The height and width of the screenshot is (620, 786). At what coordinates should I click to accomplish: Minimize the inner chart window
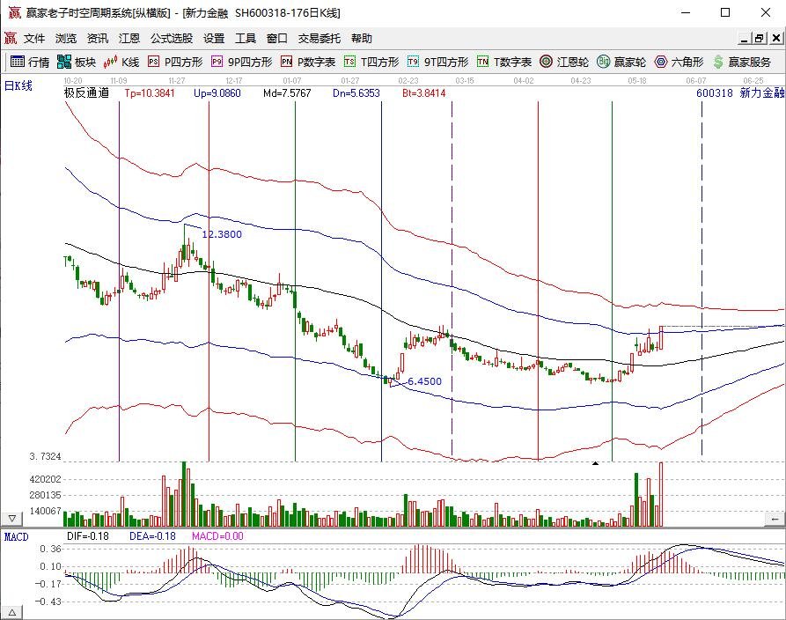point(745,38)
